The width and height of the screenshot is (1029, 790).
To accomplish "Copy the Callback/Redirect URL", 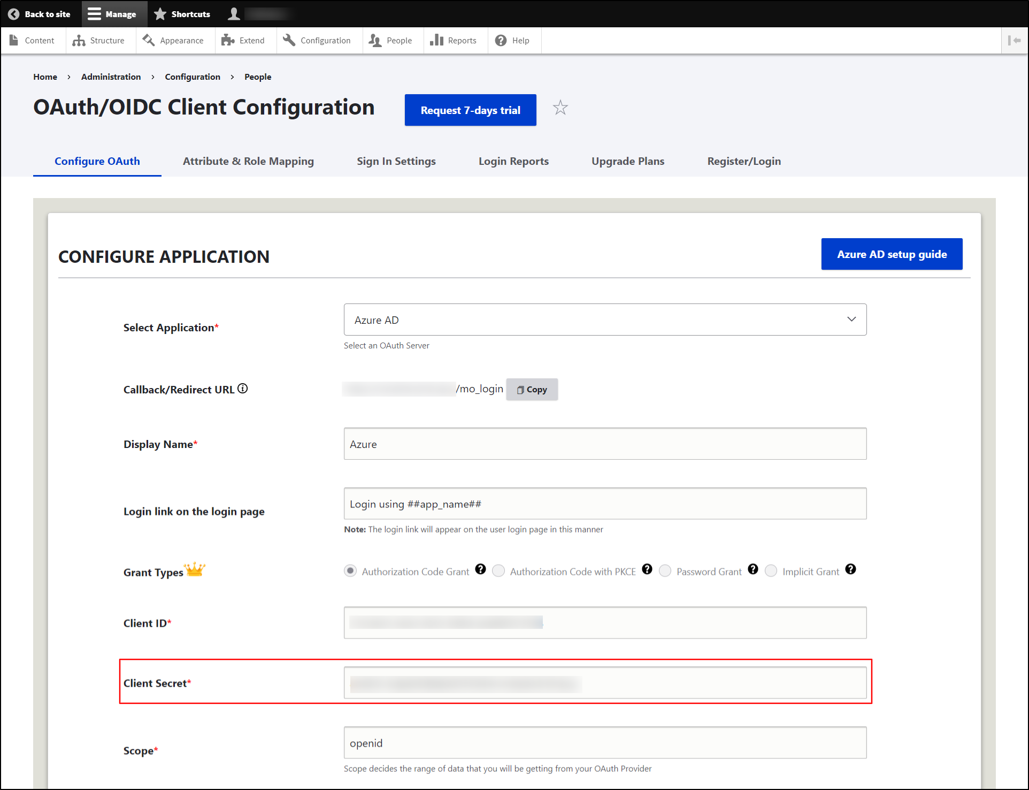I will point(532,389).
